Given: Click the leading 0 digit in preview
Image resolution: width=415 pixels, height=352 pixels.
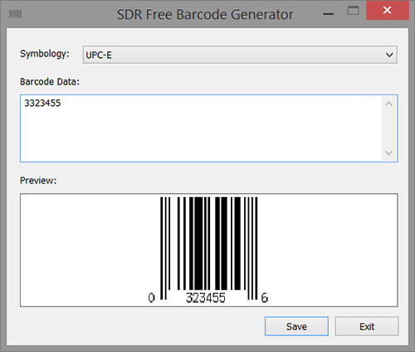Looking at the screenshot, I should pyautogui.click(x=151, y=297).
